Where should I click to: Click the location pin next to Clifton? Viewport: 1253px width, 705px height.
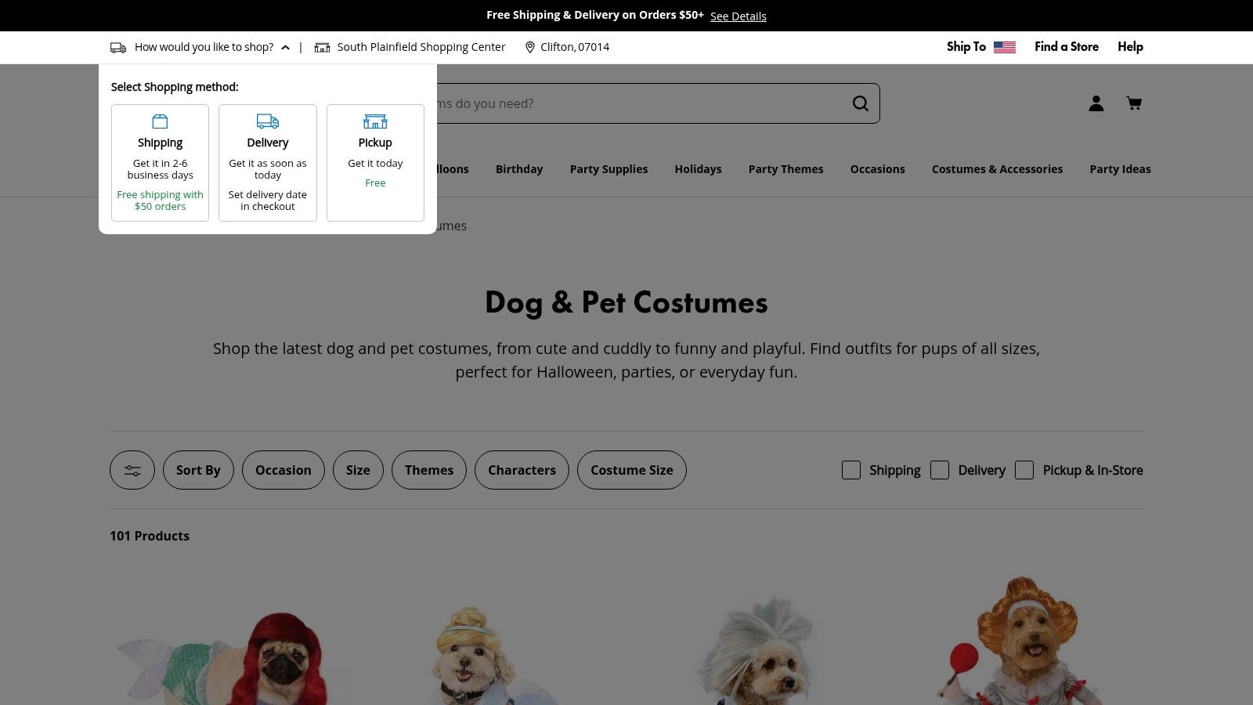pyautogui.click(x=530, y=47)
